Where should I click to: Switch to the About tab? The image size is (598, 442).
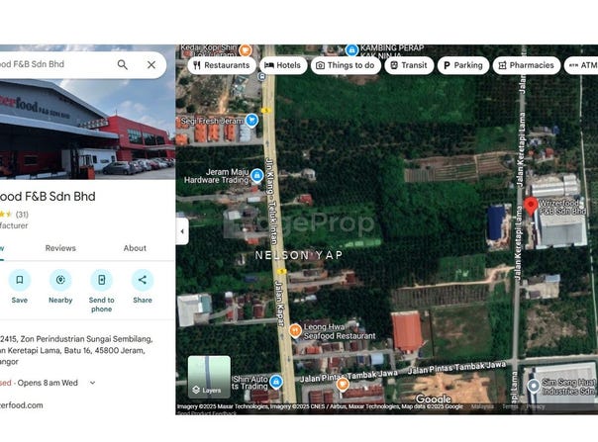pos(135,248)
